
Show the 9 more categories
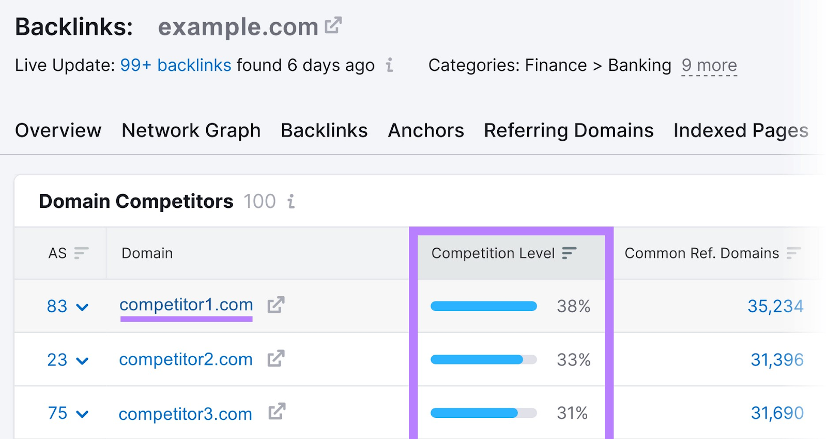709,66
